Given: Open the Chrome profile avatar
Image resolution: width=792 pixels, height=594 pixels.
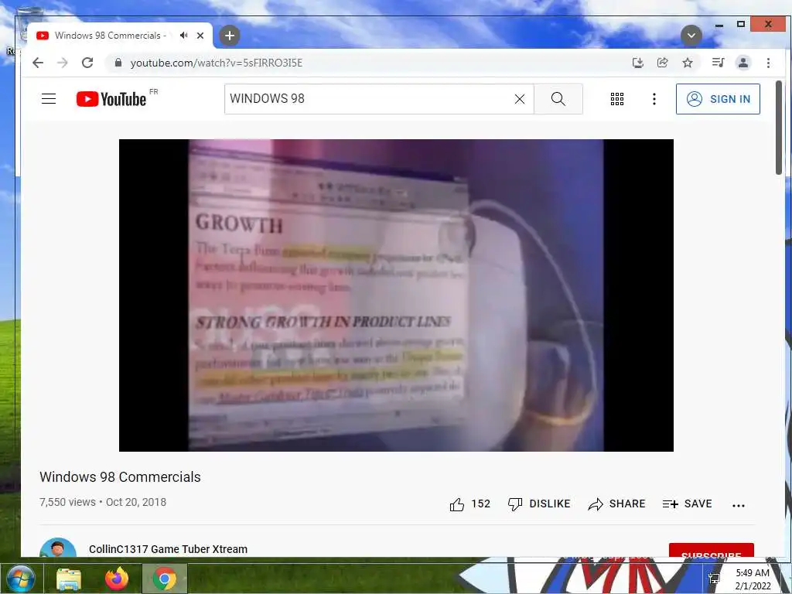Looking at the screenshot, I should [x=743, y=63].
